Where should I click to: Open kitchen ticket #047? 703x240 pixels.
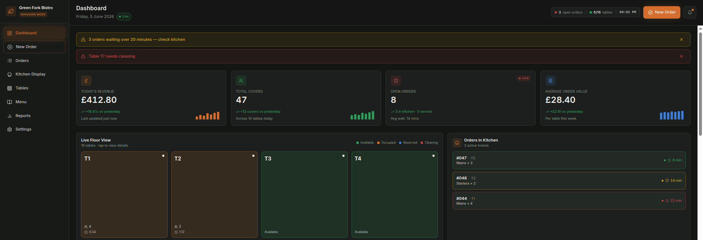point(569,160)
